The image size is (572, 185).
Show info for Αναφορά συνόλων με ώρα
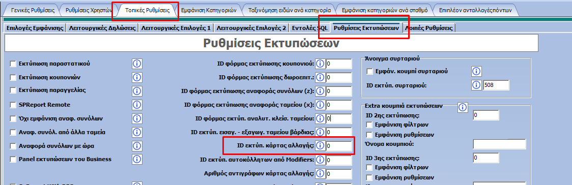(x=137, y=146)
